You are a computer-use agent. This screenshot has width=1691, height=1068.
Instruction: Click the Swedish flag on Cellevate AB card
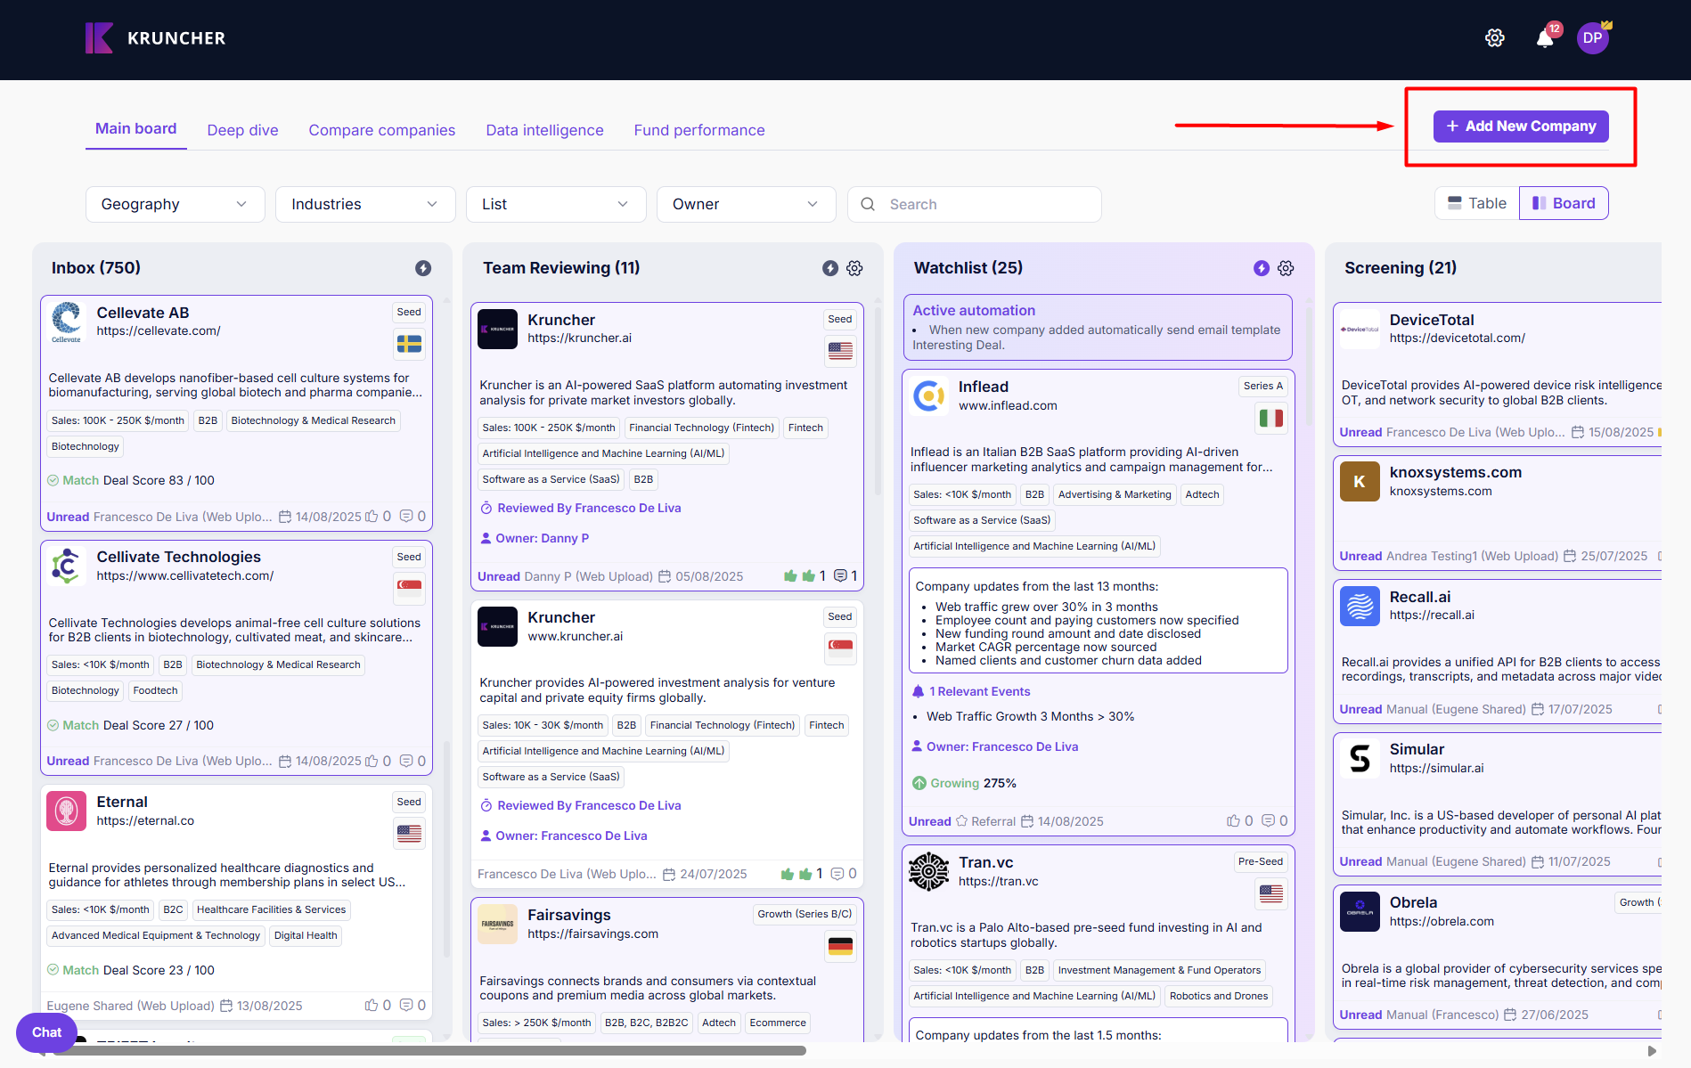409,344
